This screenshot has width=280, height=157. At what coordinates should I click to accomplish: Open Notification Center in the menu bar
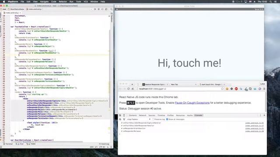[275, 2]
